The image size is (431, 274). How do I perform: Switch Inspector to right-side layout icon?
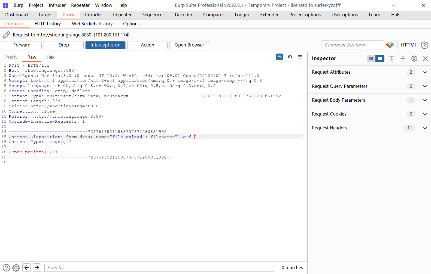(x=380, y=58)
